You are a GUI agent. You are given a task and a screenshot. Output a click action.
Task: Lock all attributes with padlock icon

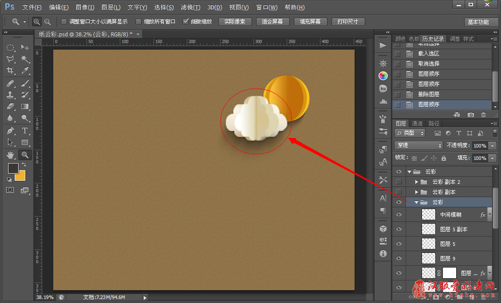click(x=443, y=158)
